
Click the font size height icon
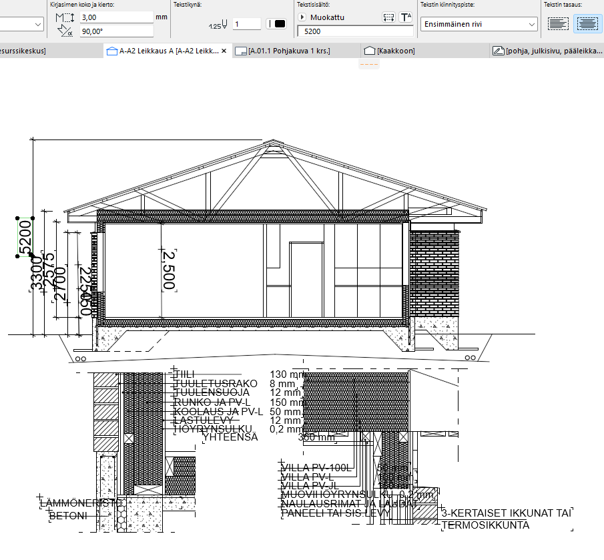tap(65, 17)
